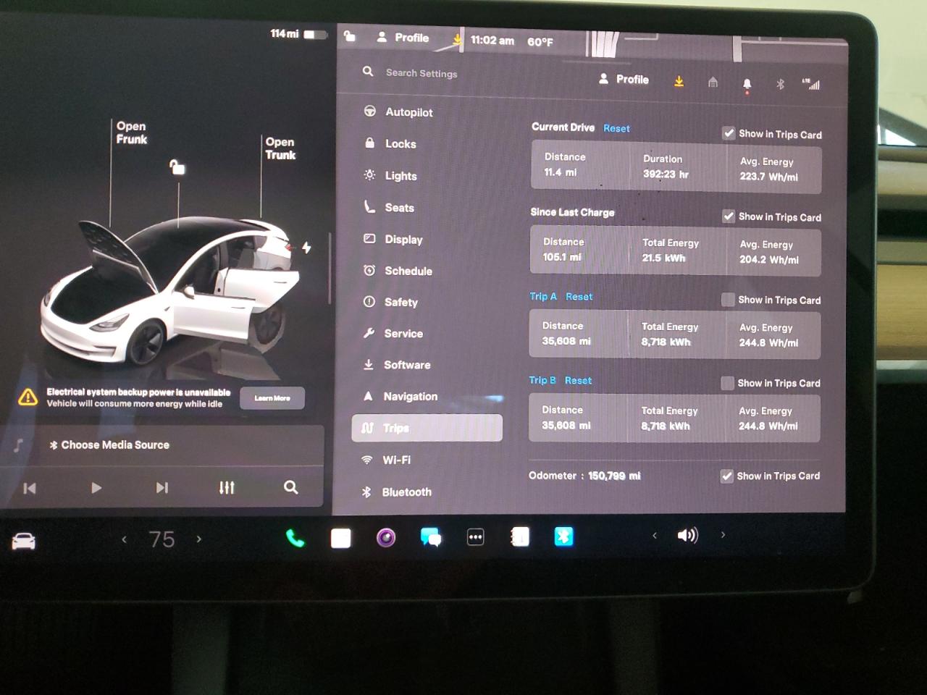Disable Show in Trips Card for Odometer
Screen dimensions: 927x695
(x=726, y=476)
